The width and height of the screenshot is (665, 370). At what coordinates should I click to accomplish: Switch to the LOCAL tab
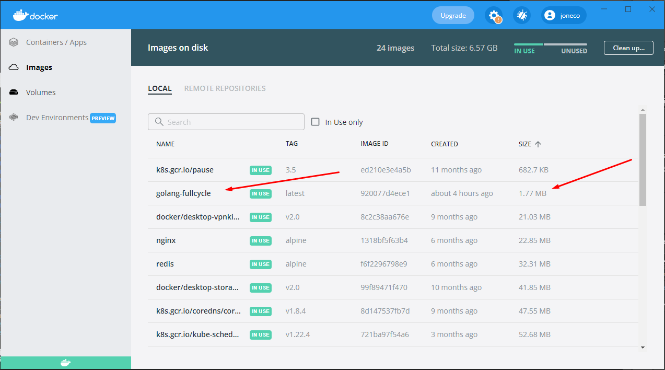160,88
